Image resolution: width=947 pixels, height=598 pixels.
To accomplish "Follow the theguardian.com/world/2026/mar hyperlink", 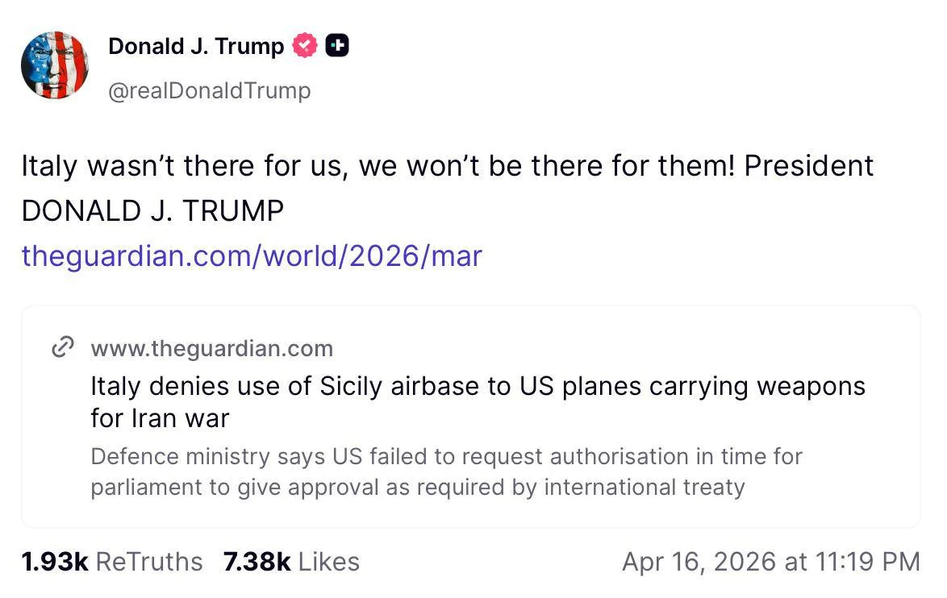I will (x=252, y=256).
